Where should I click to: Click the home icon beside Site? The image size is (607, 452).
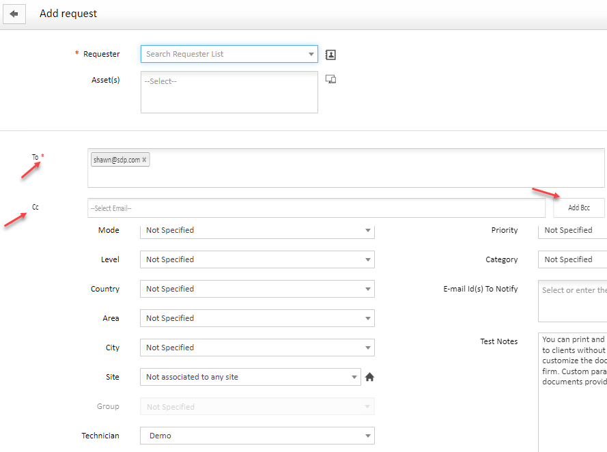(x=369, y=377)
